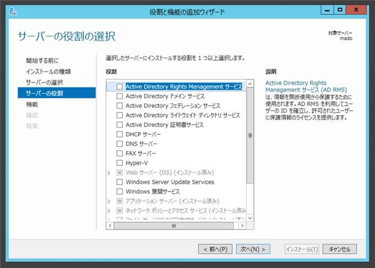This screenshot has width=375, height=268.
Task: Click roles list scroll right arrow
Action: click(x=242, y=226)
